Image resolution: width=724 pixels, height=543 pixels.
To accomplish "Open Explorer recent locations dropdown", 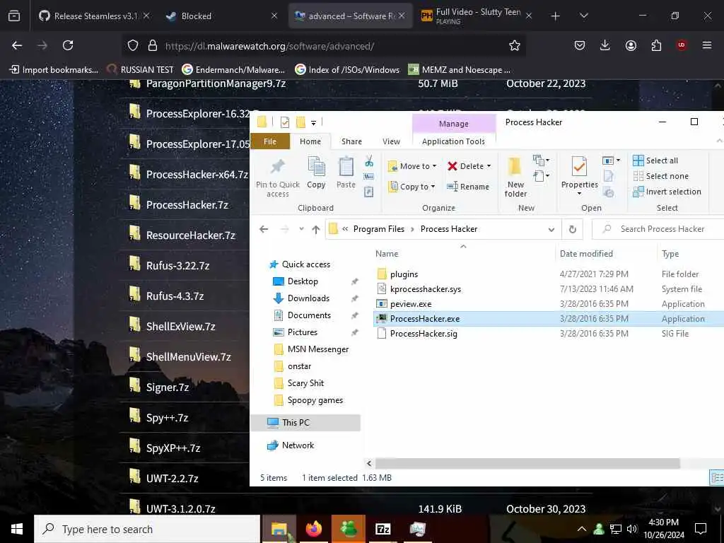I will 301,229.
